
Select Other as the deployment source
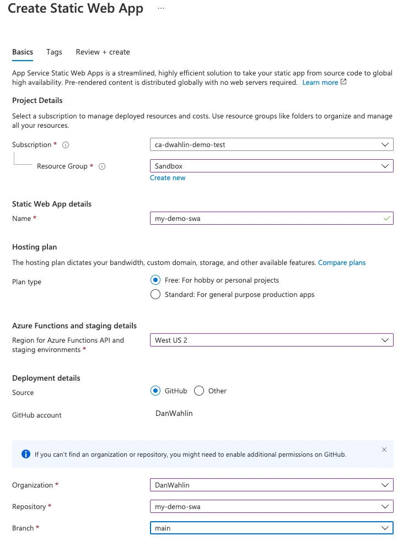pos(199,391)
